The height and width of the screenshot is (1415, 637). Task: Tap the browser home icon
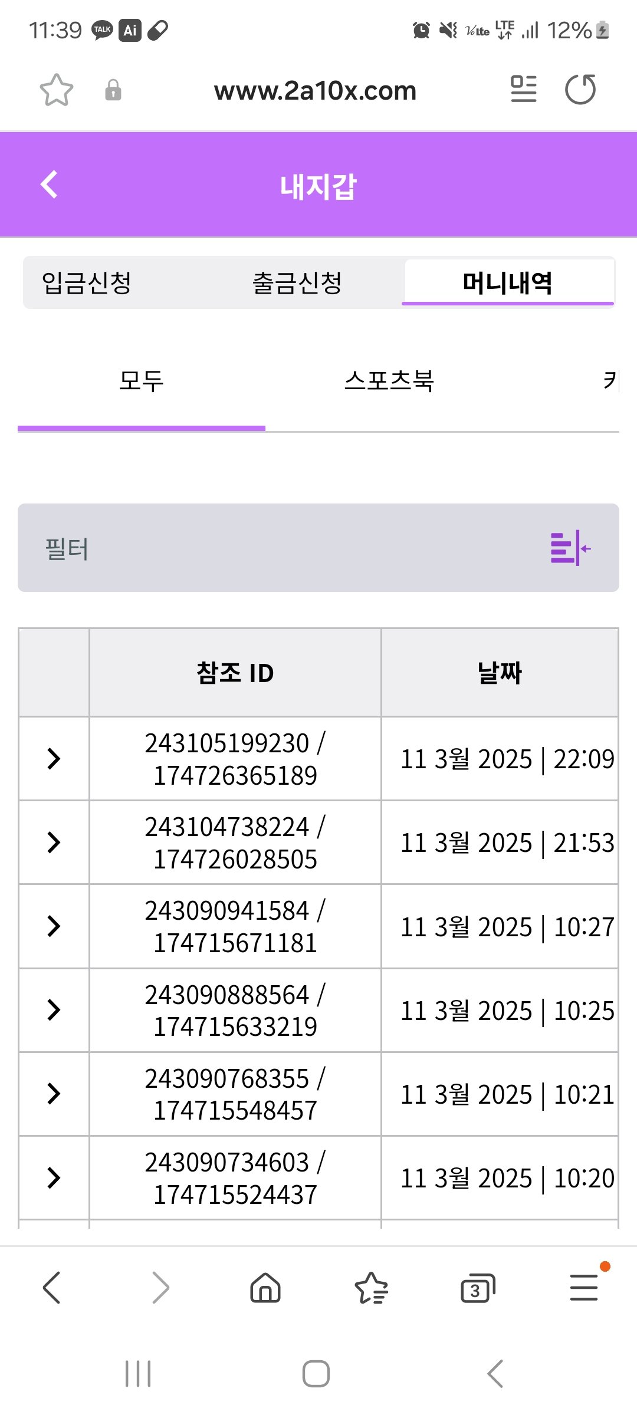pyautogui.click(x=265, y=1287)
